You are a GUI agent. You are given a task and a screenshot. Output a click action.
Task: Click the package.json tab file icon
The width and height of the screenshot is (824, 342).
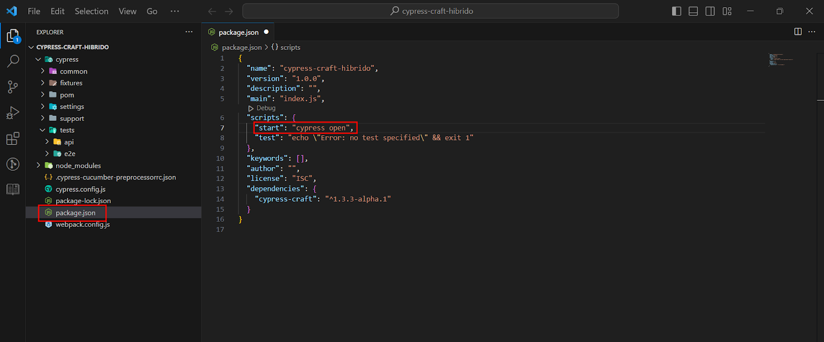(x=211, y=32)
